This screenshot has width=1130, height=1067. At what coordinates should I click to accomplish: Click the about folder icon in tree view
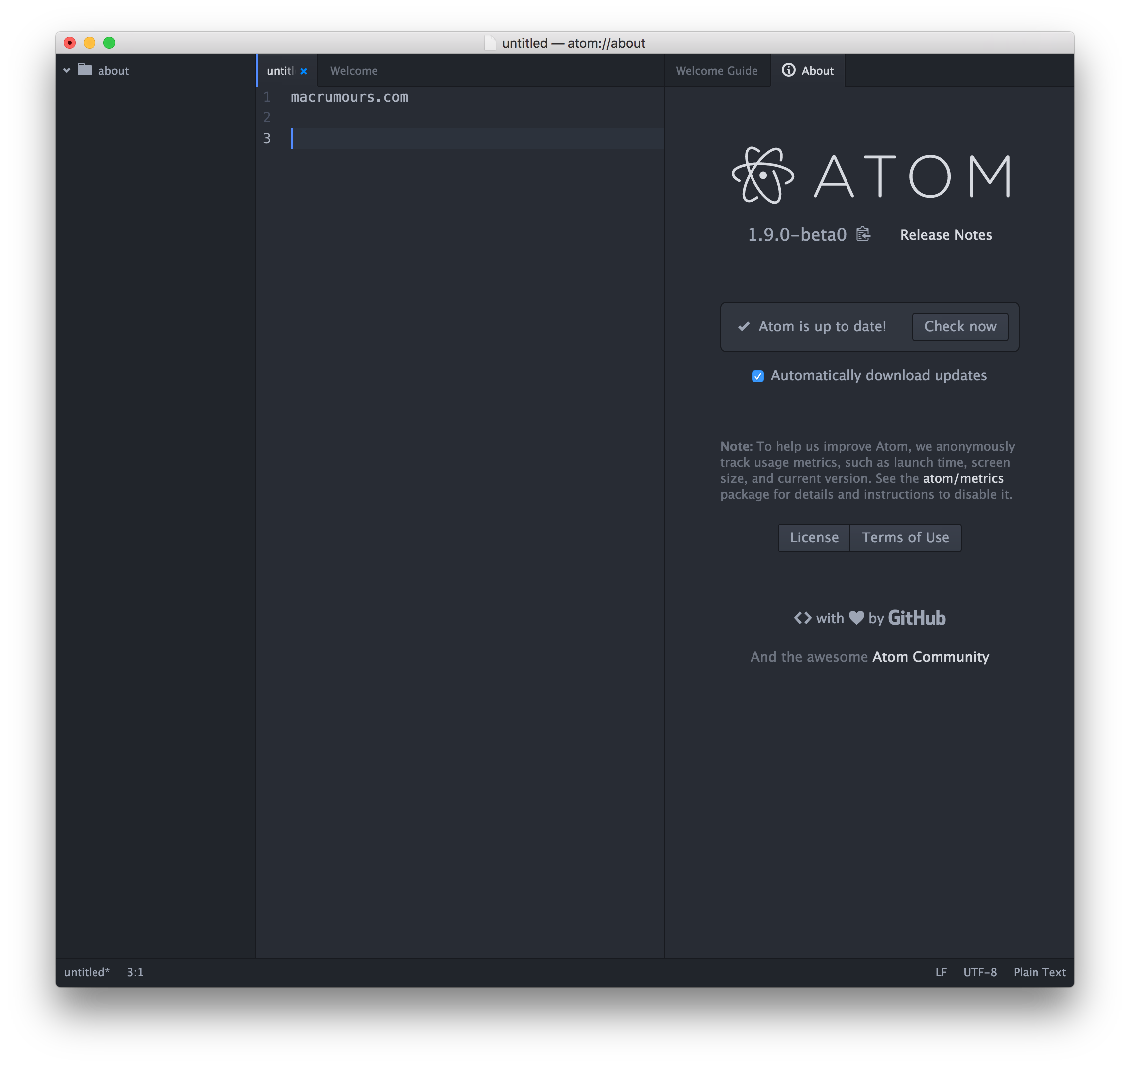[85, 69]
